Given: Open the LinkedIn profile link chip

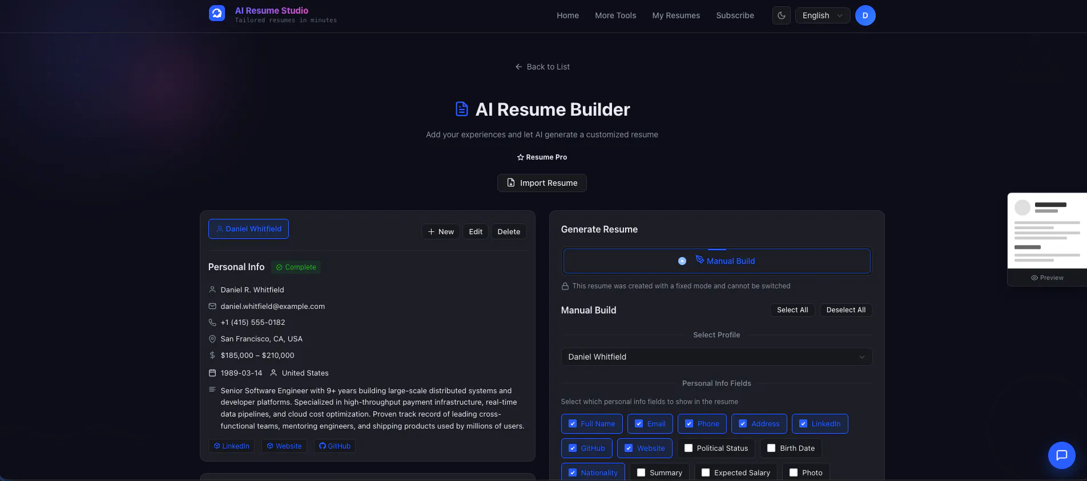Looking at the screenshot, I should [232, 446].
